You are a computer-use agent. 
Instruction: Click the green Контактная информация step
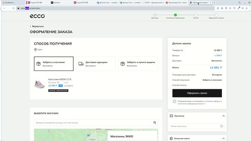[175, 15]
